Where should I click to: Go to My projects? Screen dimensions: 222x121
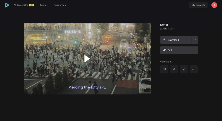198,5
